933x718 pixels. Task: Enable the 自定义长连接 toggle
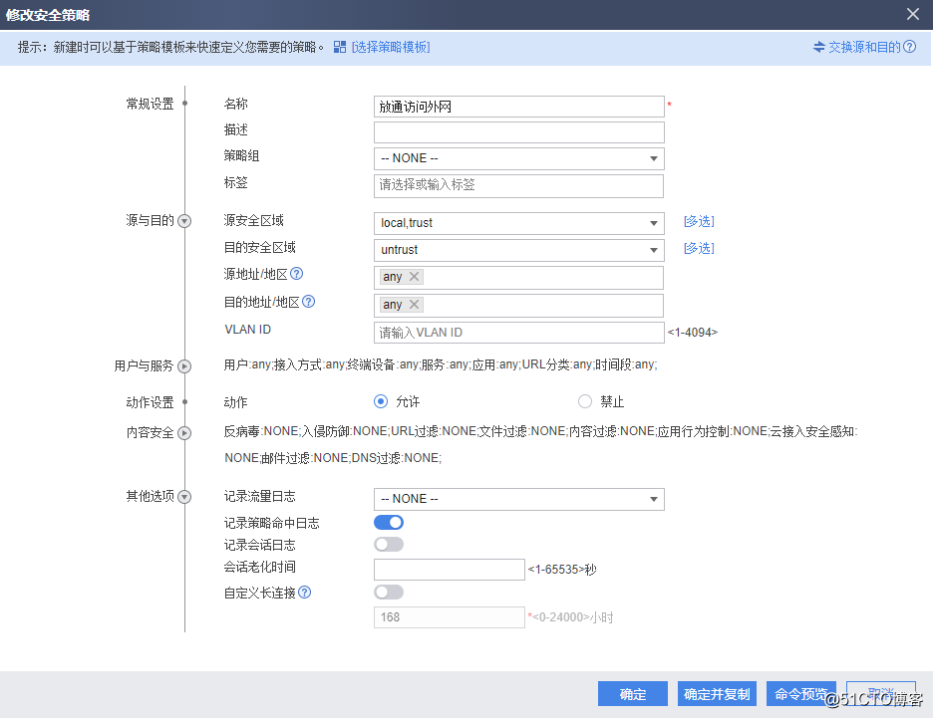coord(389,592)
